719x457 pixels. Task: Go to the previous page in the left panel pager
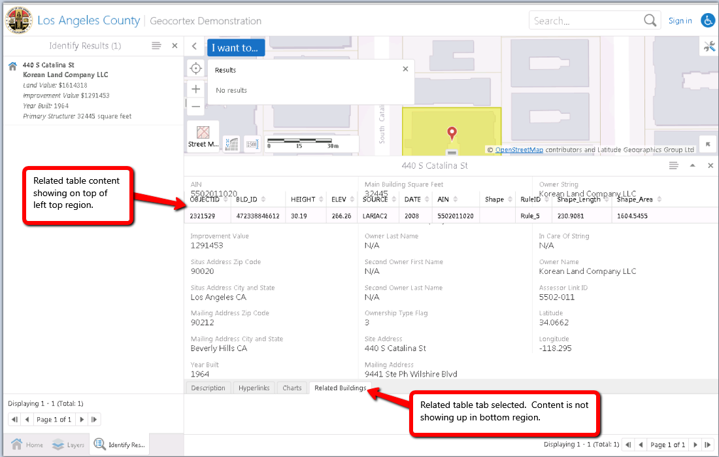tap(27, 419)
